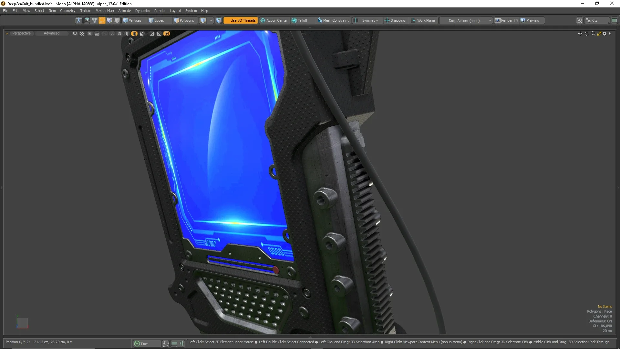Open the Texture menu

tap(86, 11)
